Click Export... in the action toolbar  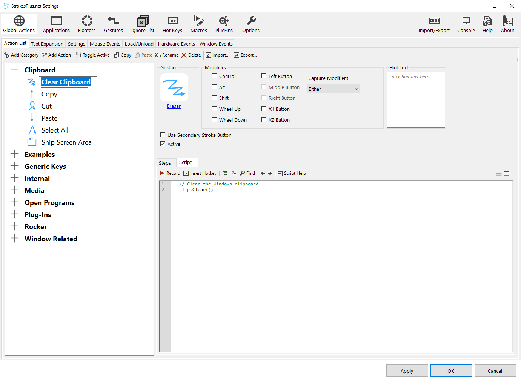coord(245,55)
